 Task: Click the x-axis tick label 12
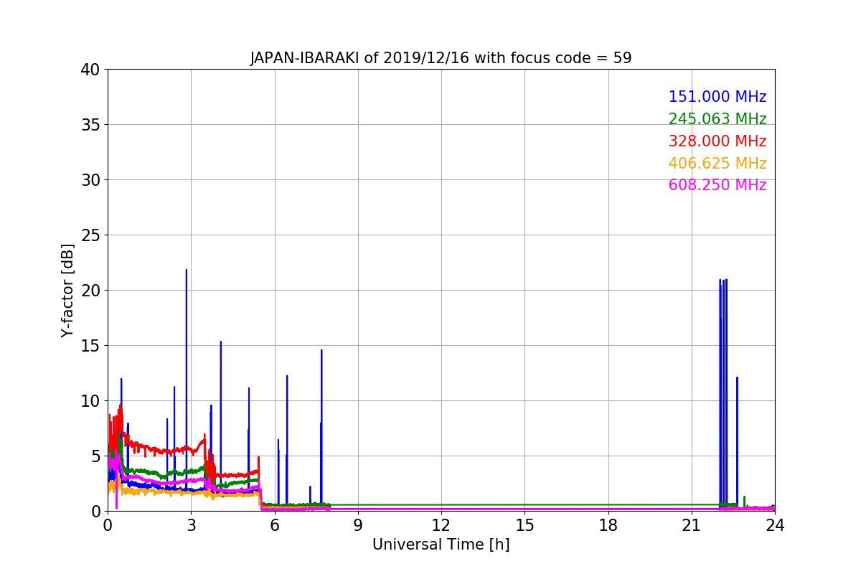coord(441,525)
